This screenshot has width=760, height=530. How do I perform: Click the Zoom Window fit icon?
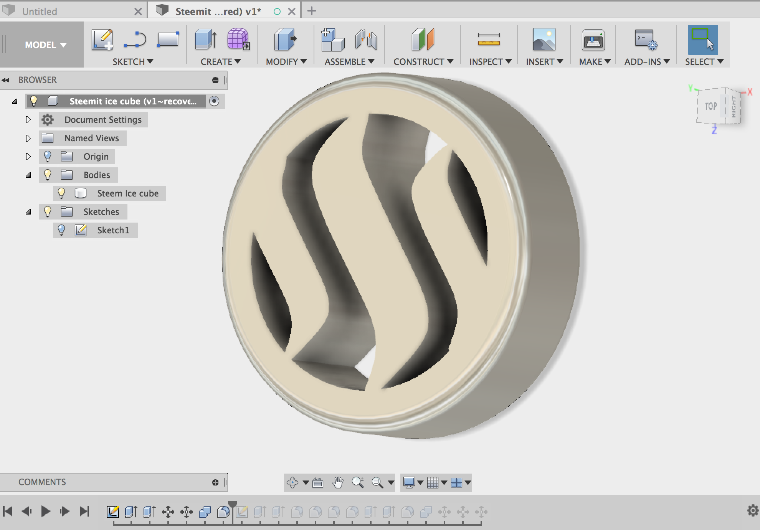377,482
